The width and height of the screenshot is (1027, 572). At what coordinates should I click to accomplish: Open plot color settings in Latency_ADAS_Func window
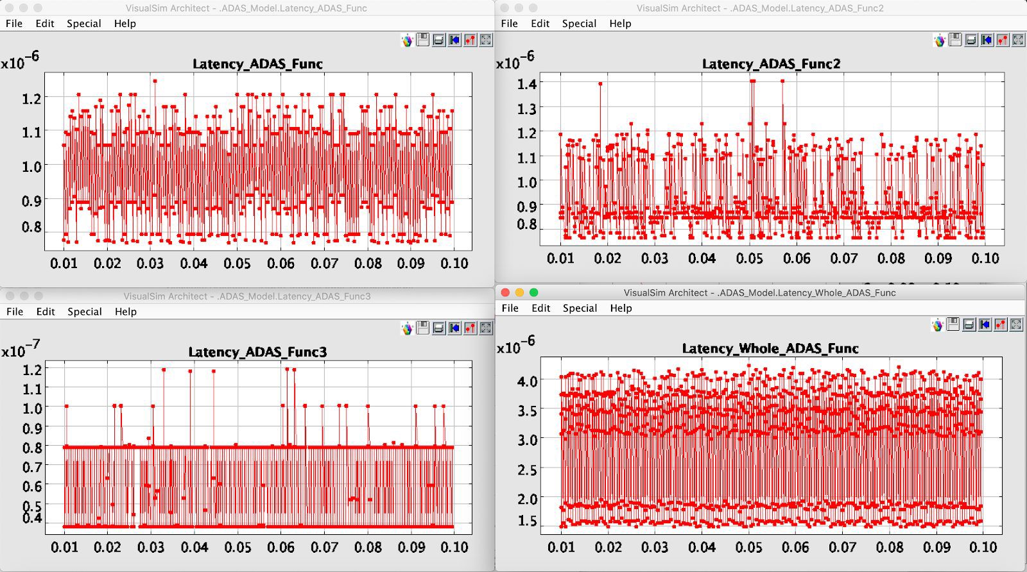click(x=407, y=40)
